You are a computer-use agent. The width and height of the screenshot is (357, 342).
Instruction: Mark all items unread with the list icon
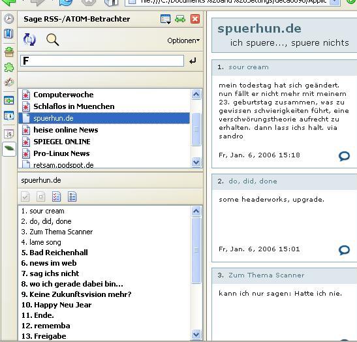tap(72, 196)
